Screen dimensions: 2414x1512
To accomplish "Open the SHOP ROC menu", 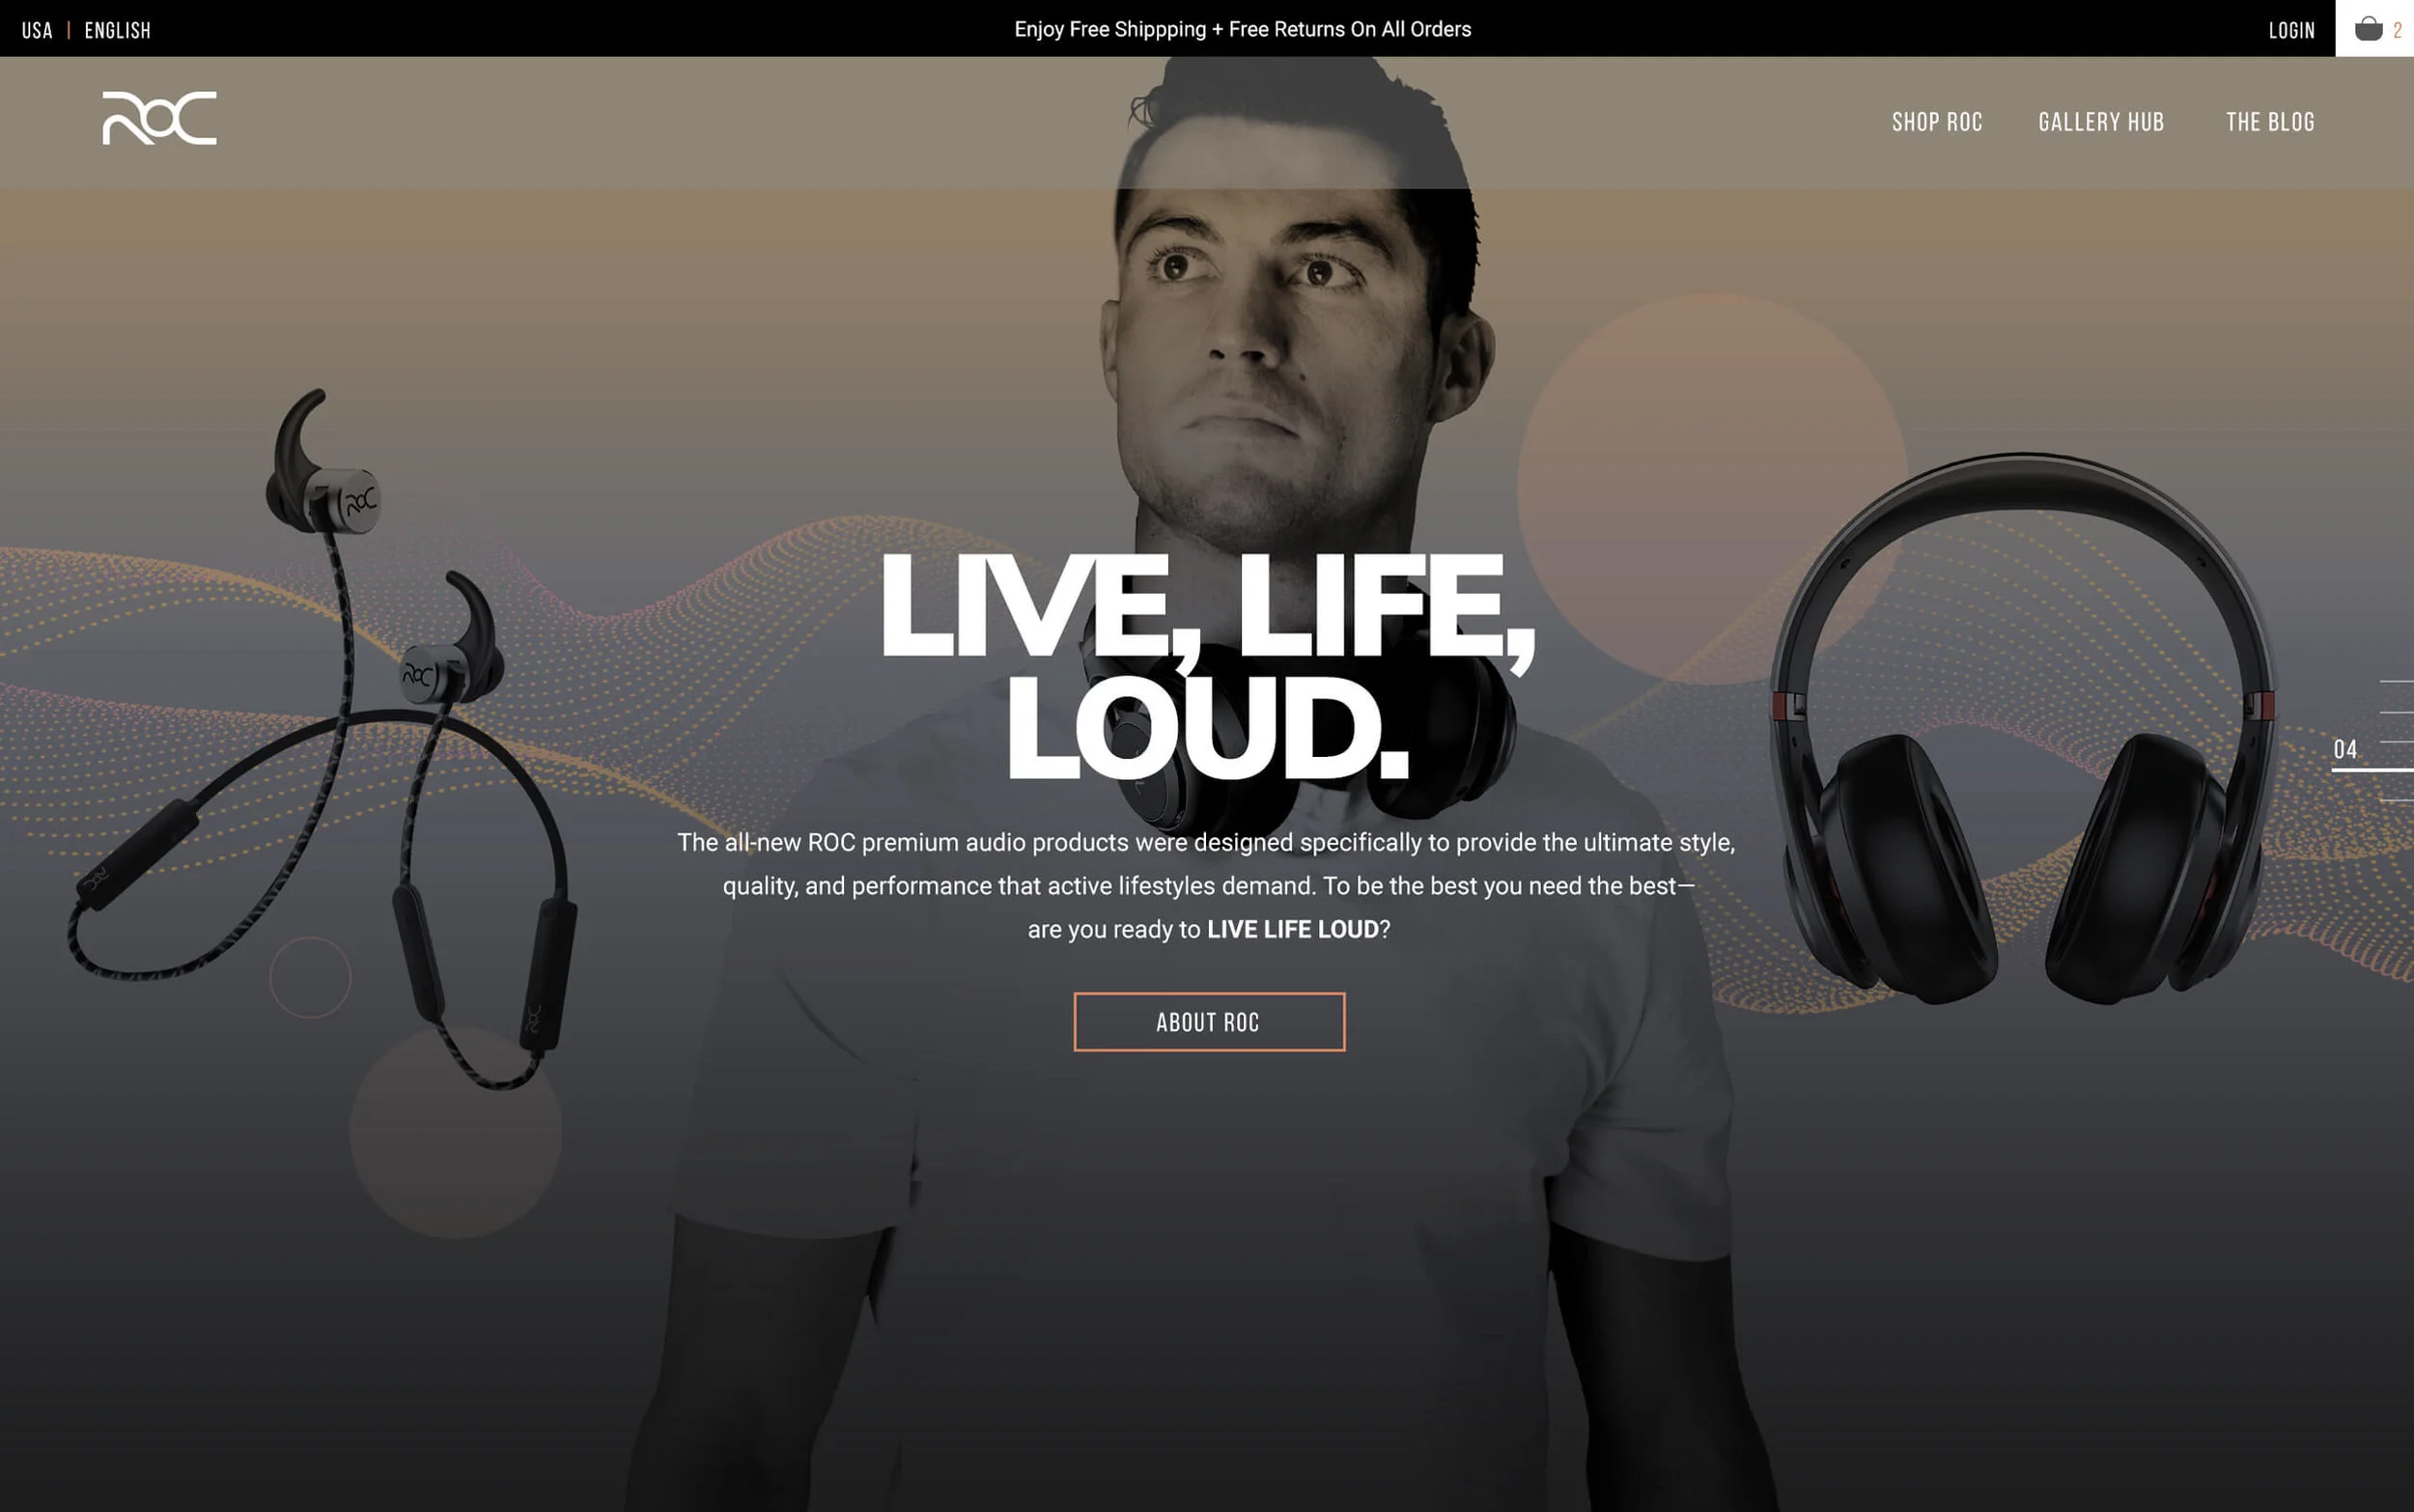I will pos(1936,122).
